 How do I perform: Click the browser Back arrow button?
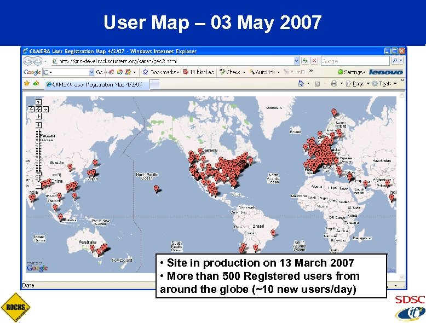[28, 61]
